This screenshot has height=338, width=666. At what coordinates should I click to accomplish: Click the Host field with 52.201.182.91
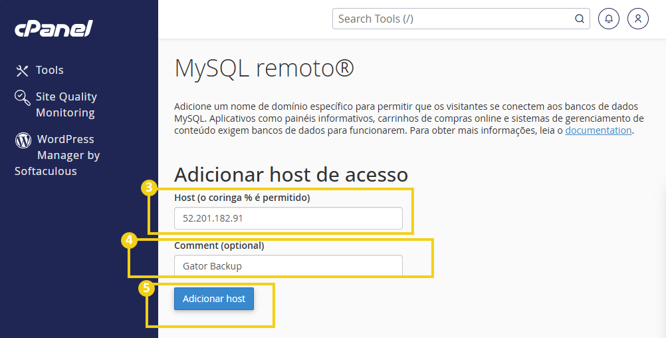(288, 218)
